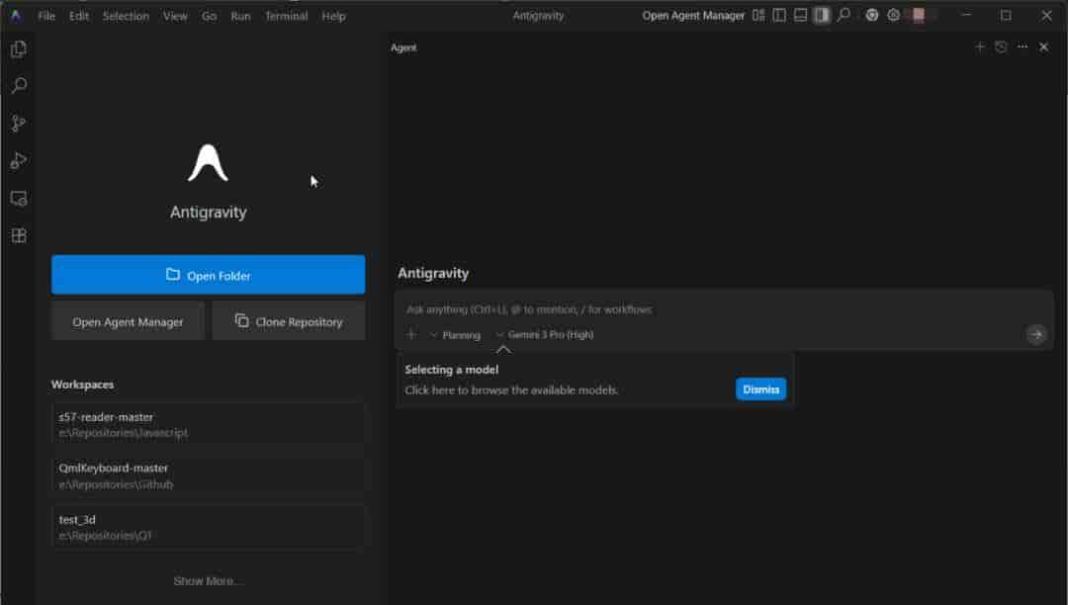The height and width of the screenshot is (605, 1068).
Task: Open the Source Control view
Action: click(x=19, y=124)
